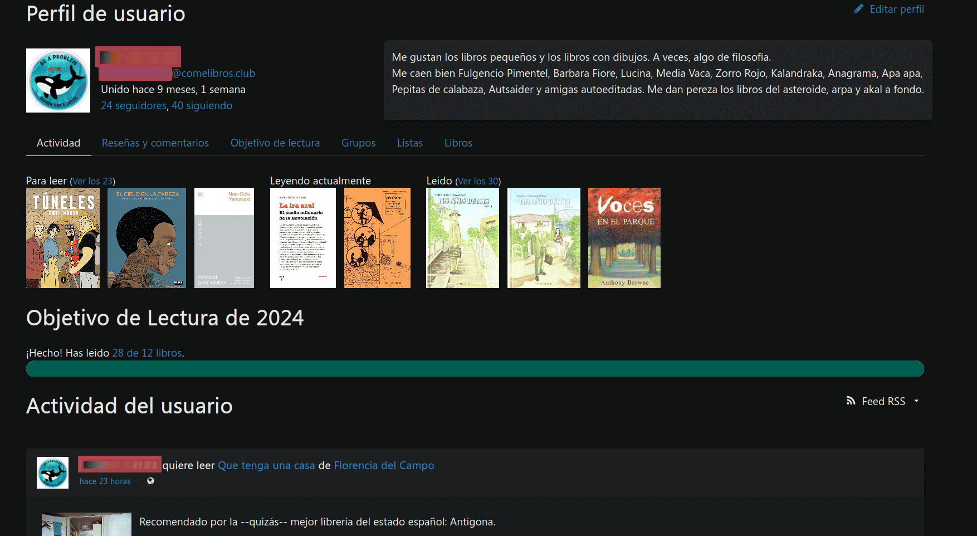Image resolution: width=977 pixels, height=536 pixels.
Task: Open the orca profile avatar image
Action: [58, 80]
